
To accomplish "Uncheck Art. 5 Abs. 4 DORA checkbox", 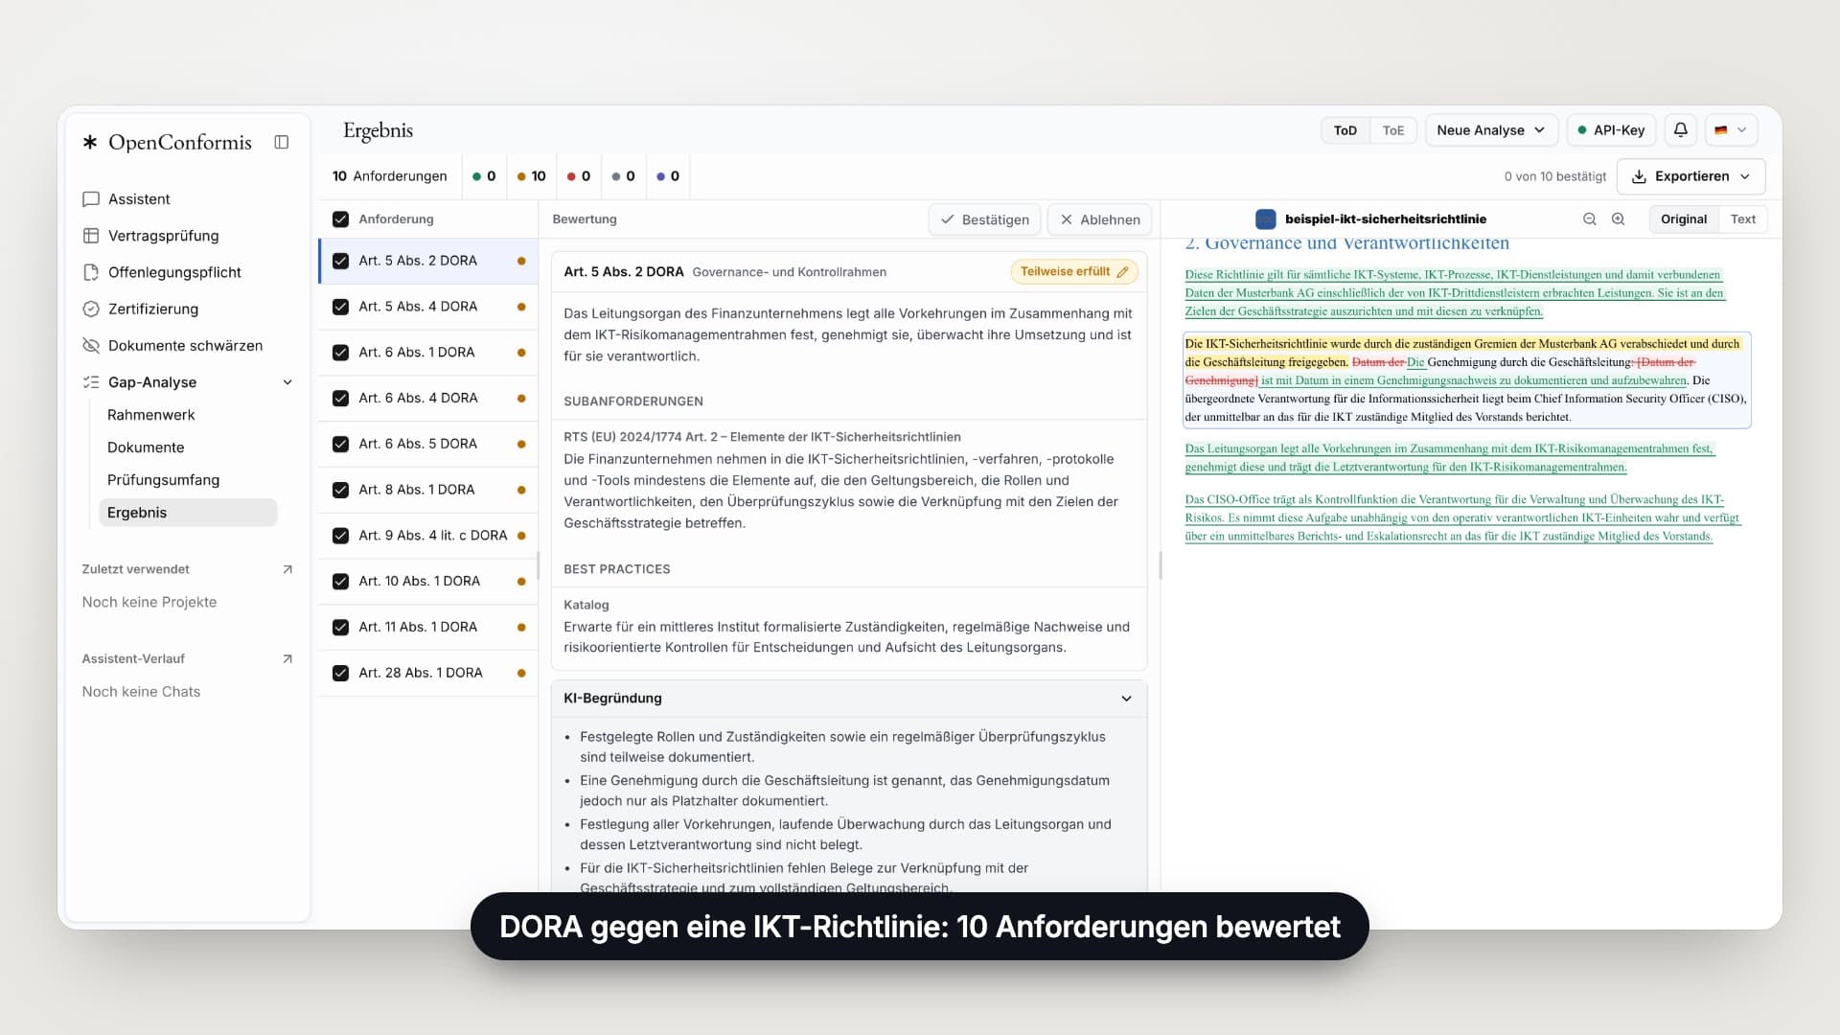I will [340, 307].
